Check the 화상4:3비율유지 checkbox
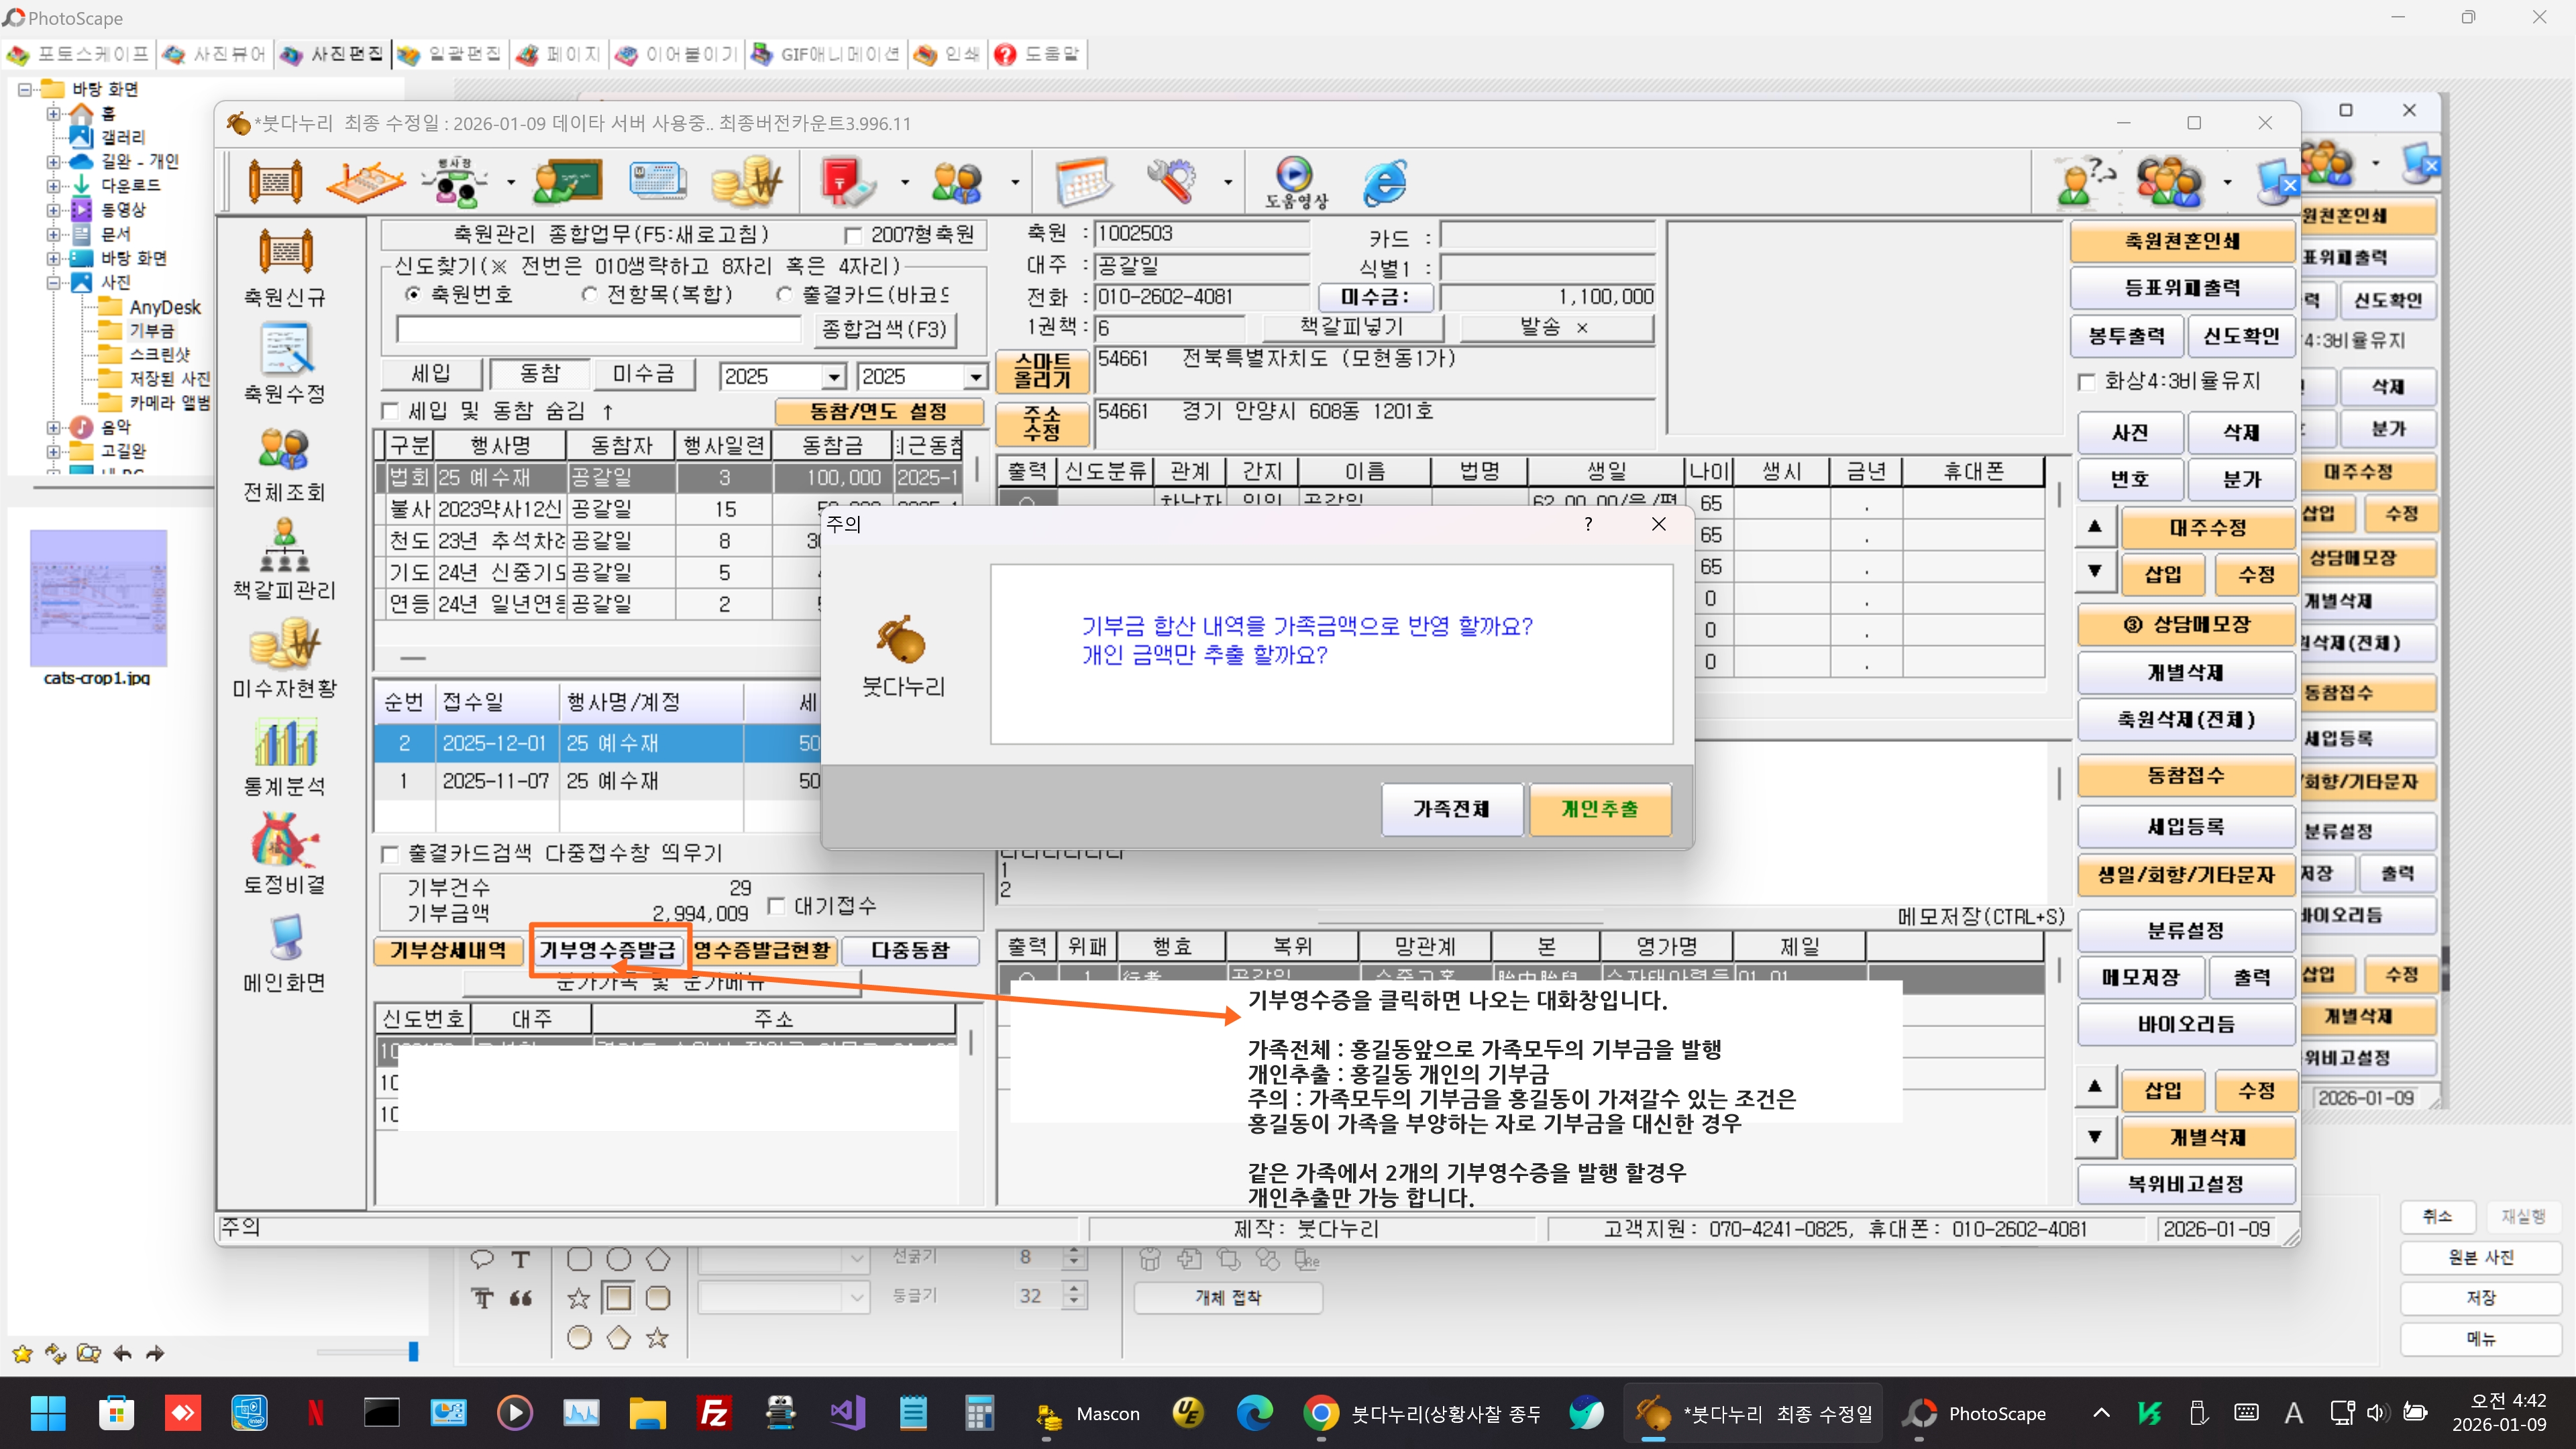Viewport: 2576px width, 1449px height. (x=2088, y=382)
